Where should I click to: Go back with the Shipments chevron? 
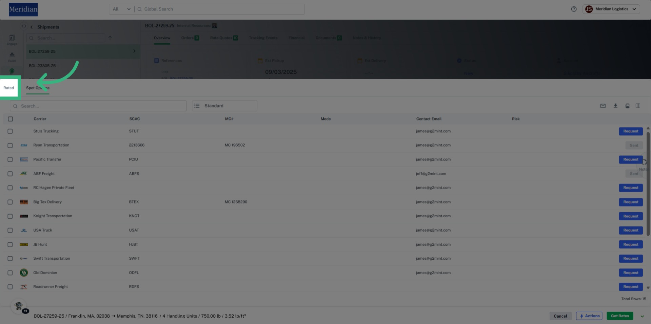pos(32,27)
